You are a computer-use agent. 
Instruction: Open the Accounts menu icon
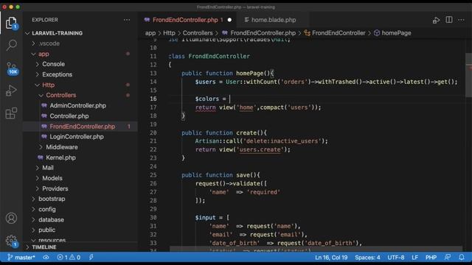12,218
